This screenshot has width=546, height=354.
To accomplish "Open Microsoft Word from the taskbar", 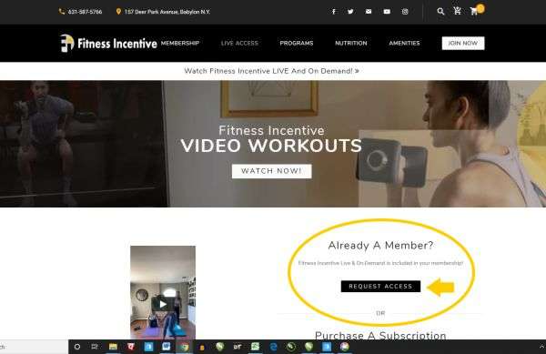I will (x=167, y=347).
